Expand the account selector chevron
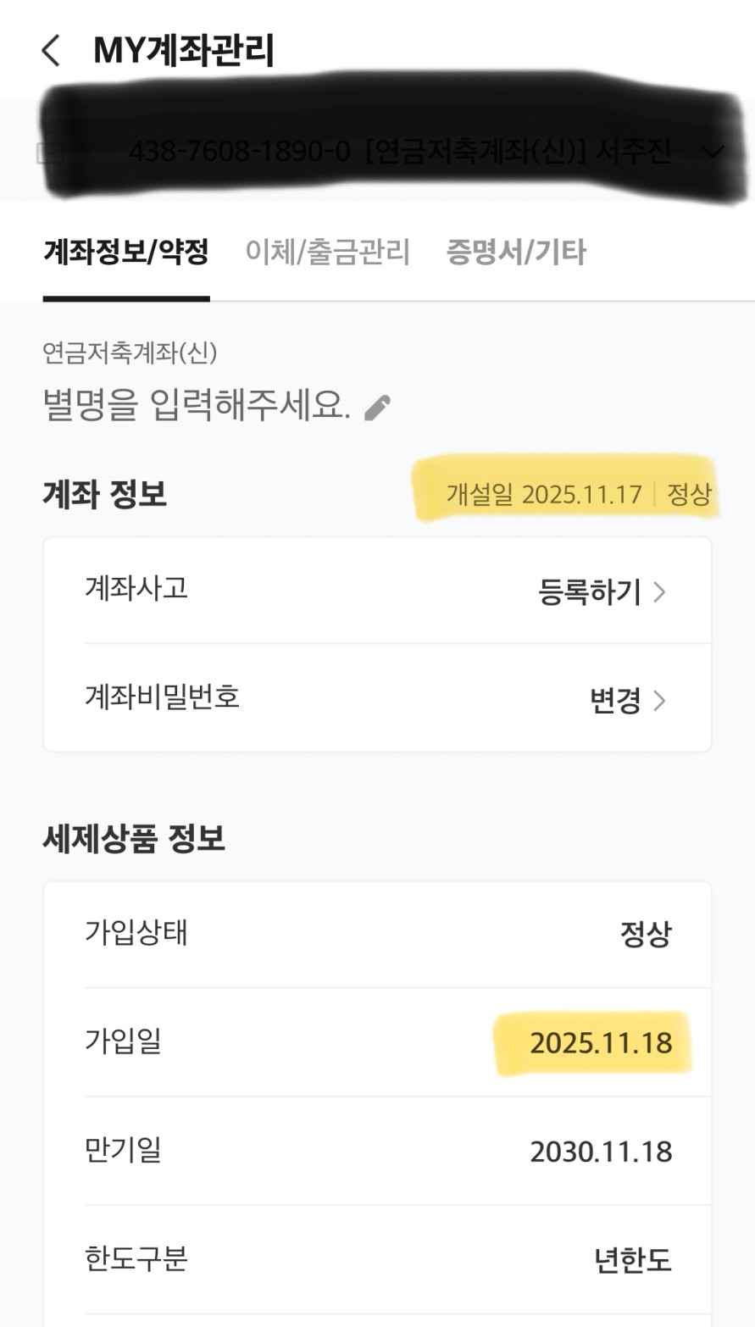755x1327 pixels. click(713, 153)
